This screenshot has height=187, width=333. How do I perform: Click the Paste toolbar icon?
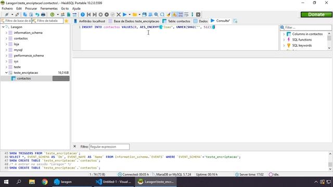pyautogui.click(x=31, y=15)
